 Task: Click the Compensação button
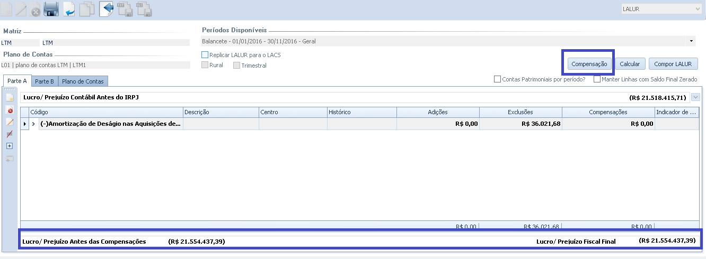pyautogui.click(x=588, y=64)
